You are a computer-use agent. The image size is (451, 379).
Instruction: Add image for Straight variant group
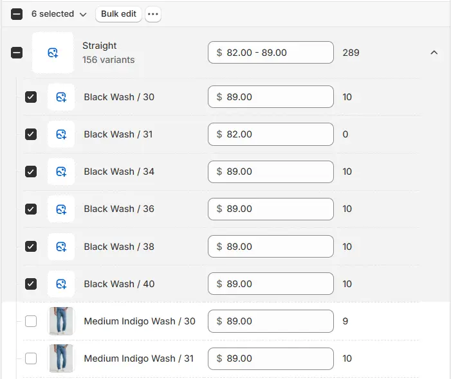pos(53,53)
